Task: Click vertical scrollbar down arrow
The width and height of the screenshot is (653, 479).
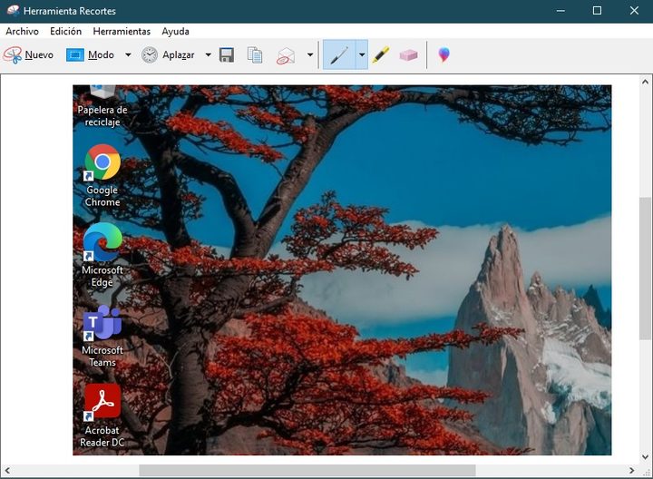Action: pyautogui.click(x=645, y=457)
